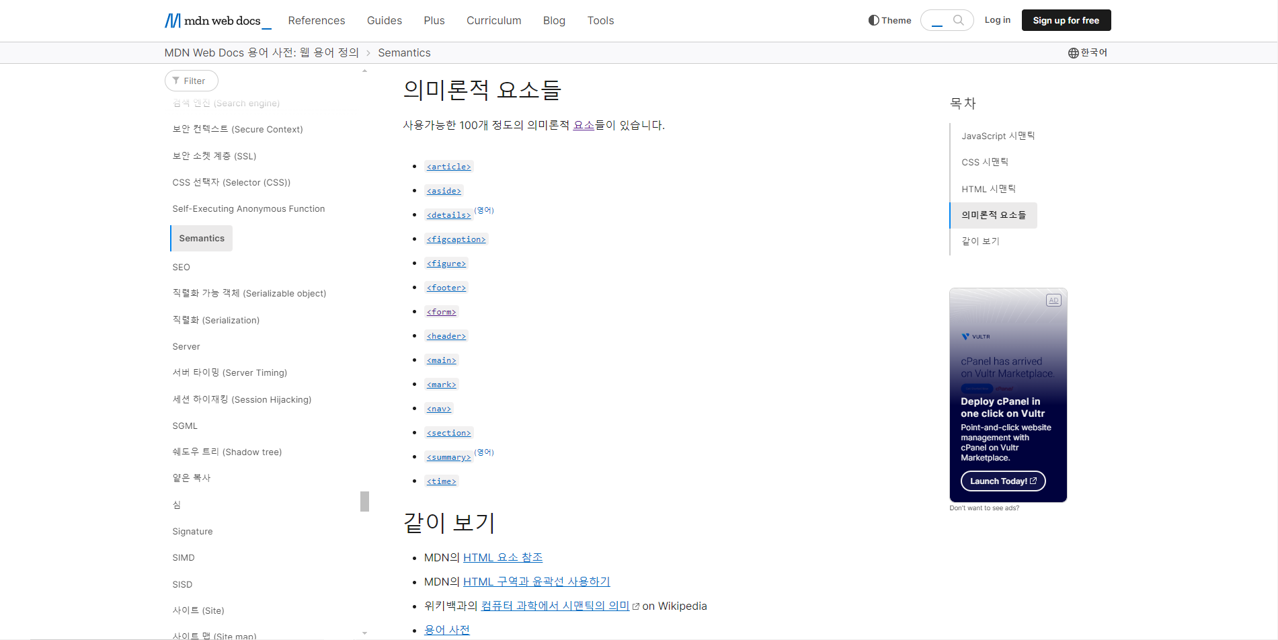Viewport: 1278px width, 640px height.
Task: Jump to HTML 시맨틱 in contents
Action: 989,189
